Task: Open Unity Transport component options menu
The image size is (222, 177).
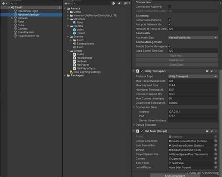Action: pyautogui.click(x=216, y=71)
